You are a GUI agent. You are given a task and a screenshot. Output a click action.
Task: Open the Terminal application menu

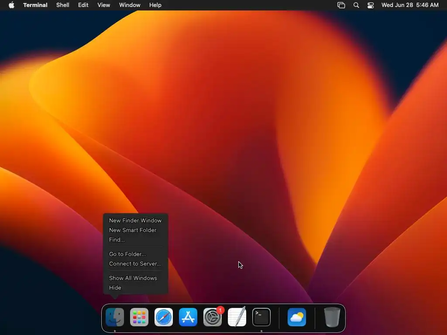coord(35,5)
